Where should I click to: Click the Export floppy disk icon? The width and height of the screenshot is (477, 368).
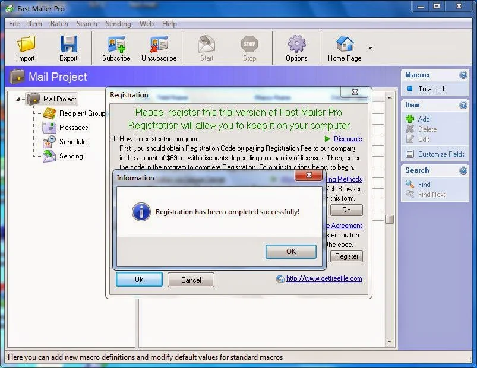(x=68, y=44)
